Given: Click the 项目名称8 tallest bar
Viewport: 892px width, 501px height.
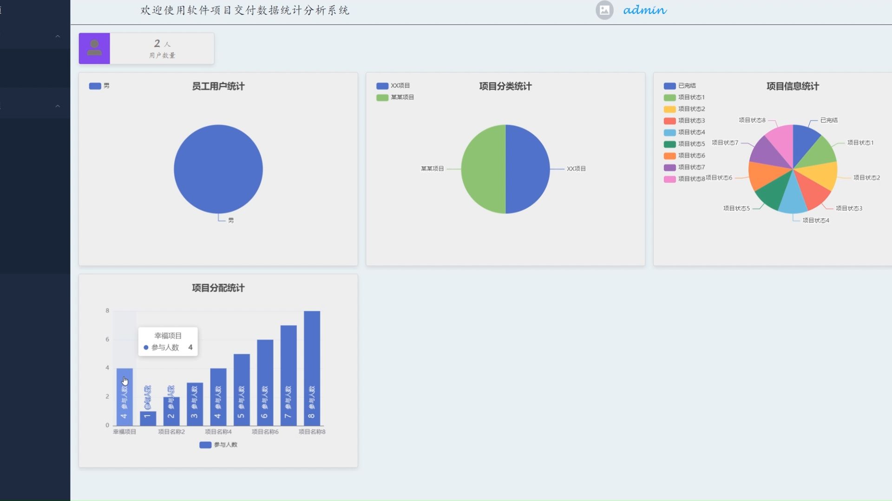Looking at the screenshot, I should click(x=312, y=368).
